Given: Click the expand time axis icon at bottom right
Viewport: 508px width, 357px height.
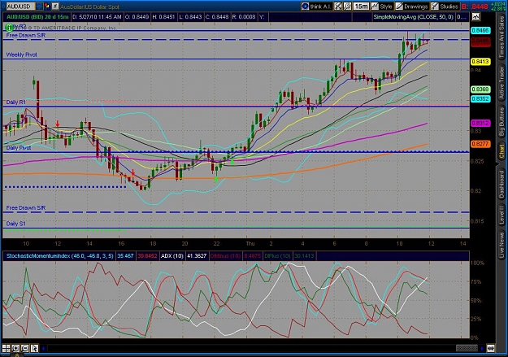Looking at the screenshot, I should 490,349.
